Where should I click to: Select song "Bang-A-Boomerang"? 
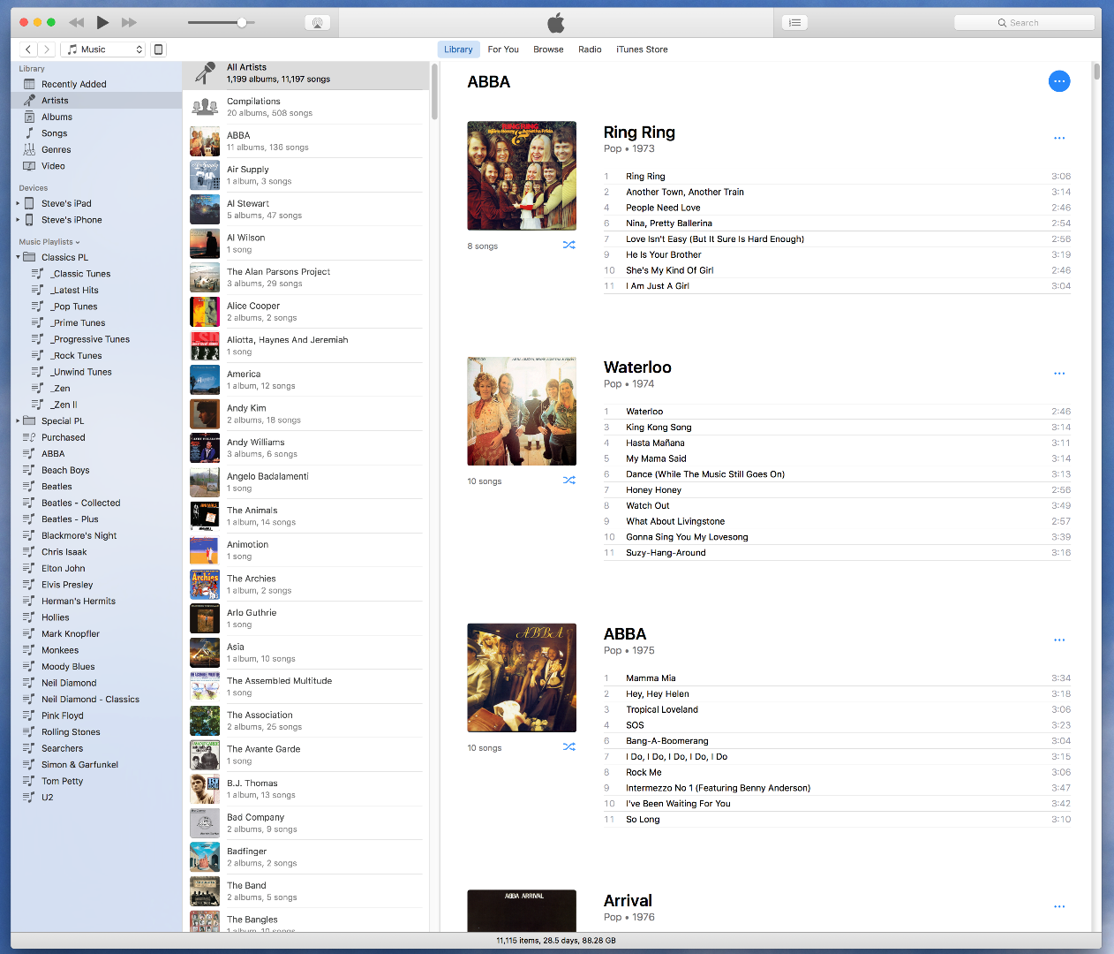[837, 741]
